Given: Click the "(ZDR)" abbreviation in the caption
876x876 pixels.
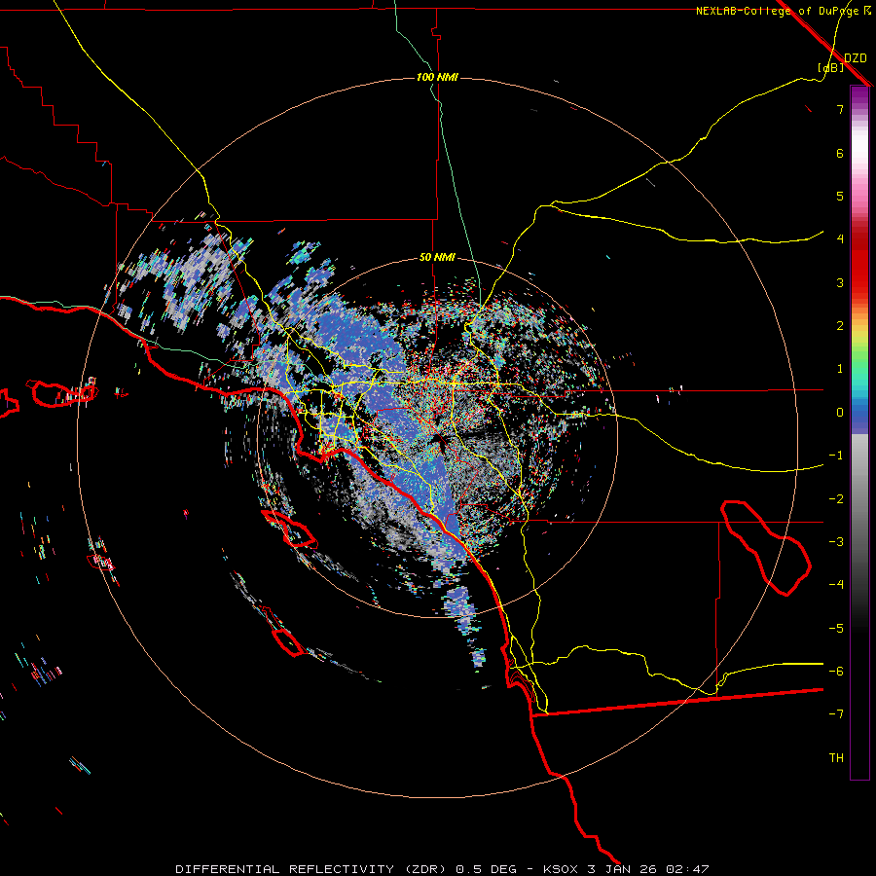Looking at the screenshot, I should (425, 869).
